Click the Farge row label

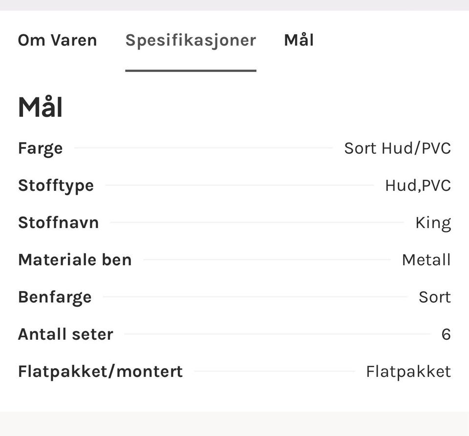pyautogui.click(x=41, y=148)
